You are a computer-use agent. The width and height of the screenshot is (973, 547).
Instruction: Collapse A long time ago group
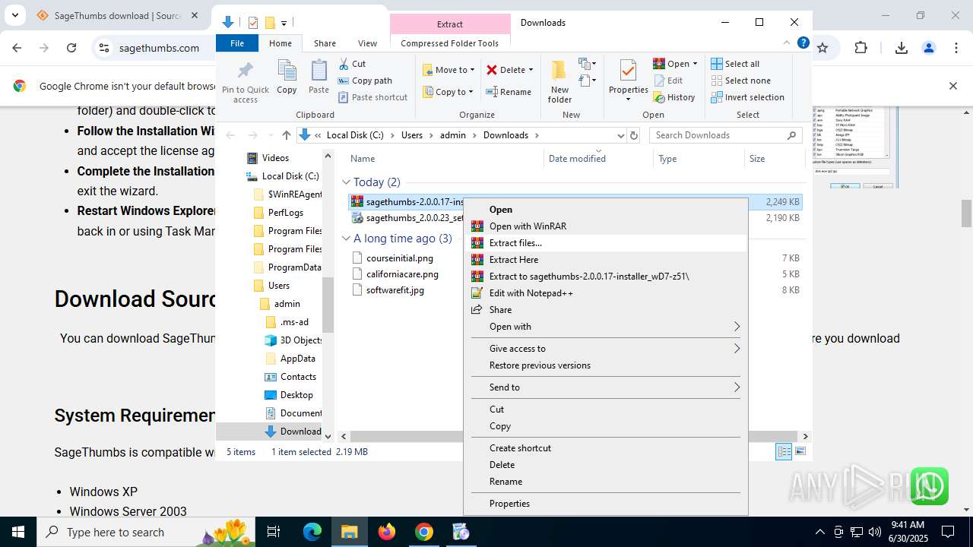[x=346, y=239]
